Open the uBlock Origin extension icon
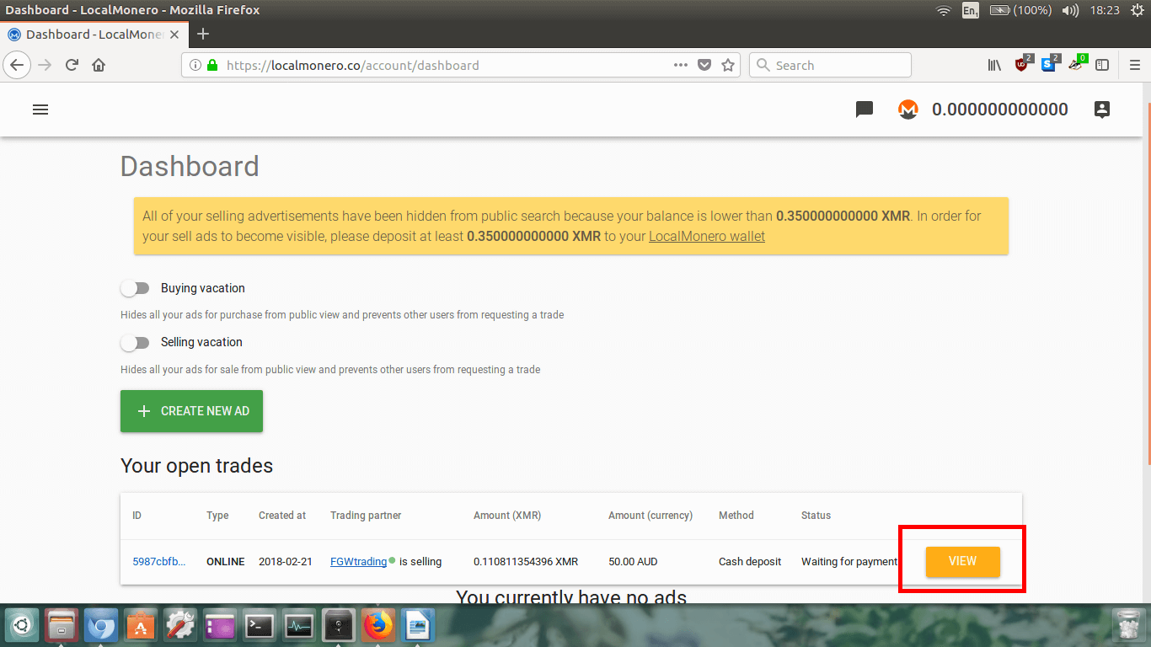 (x=1023, y=64)
